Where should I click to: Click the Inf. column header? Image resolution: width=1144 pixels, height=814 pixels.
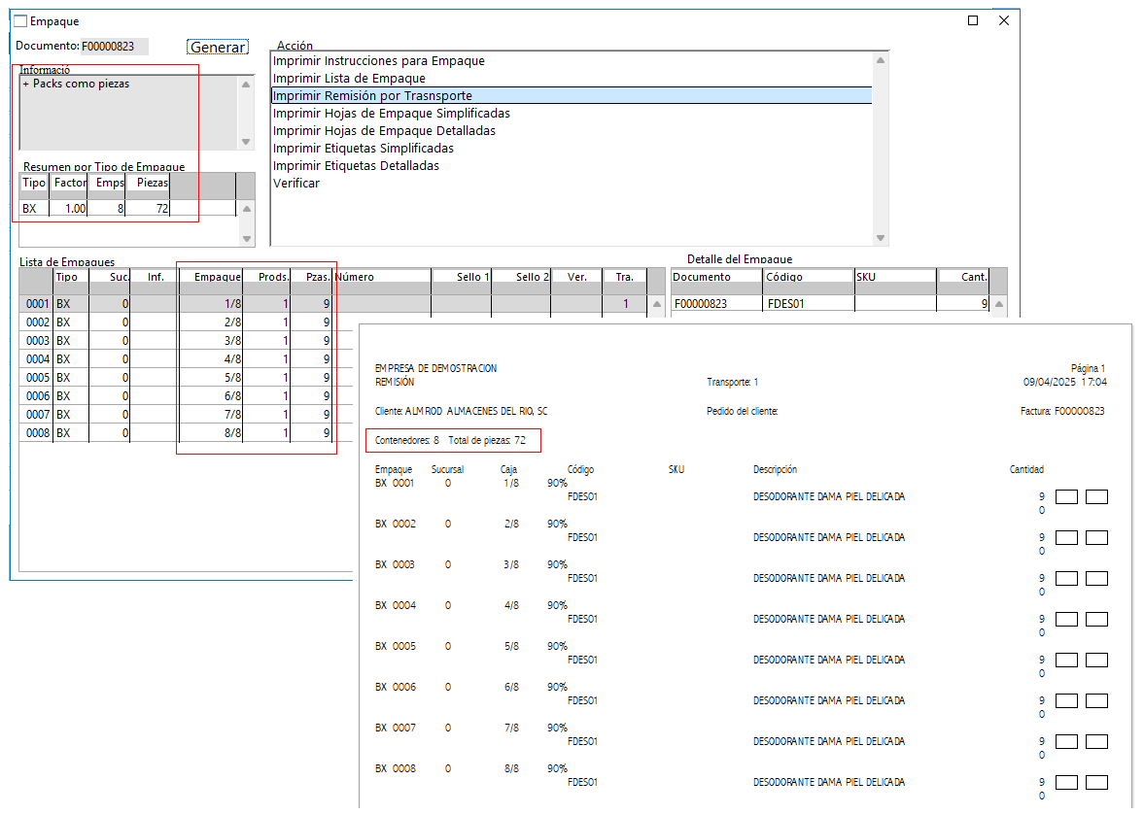point(154,277)
